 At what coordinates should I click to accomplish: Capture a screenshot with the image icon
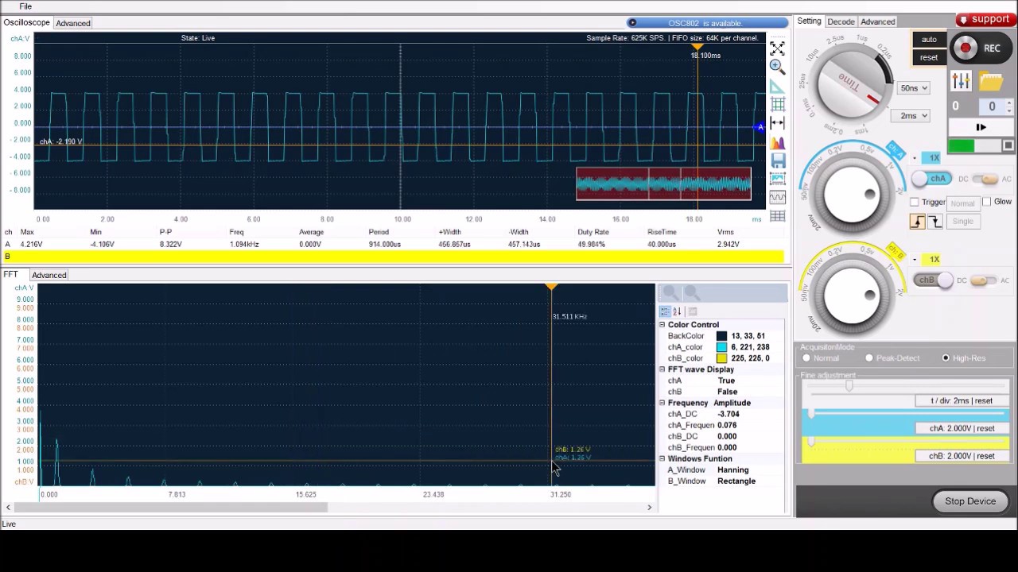(x=777, y=179)
